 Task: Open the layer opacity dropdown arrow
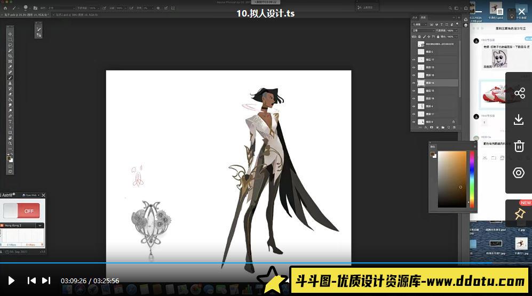[456, 30]
